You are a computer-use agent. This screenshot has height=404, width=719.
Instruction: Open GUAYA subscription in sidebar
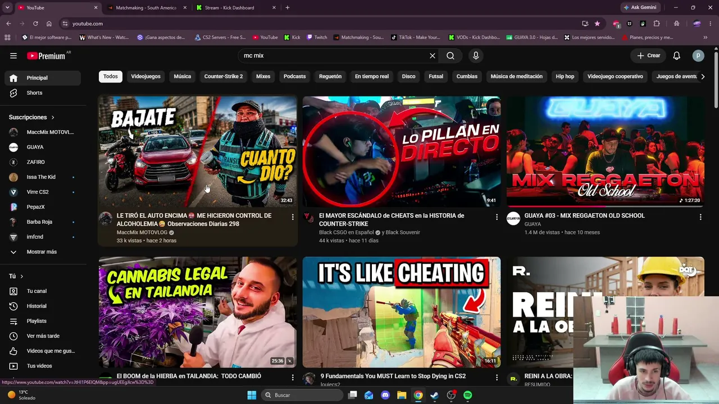pos(43,147)
